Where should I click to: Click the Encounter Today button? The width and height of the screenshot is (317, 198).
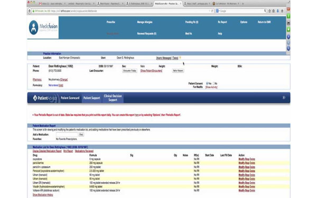click(129, 71)
